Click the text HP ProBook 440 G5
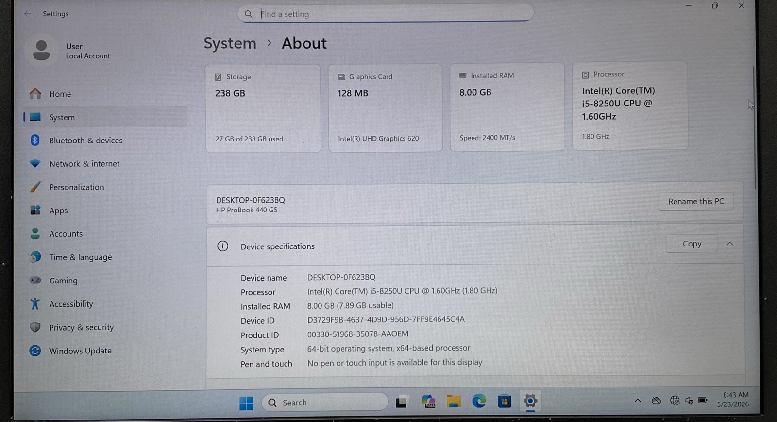This screenshot has width=777, height=422. (247, 210)
